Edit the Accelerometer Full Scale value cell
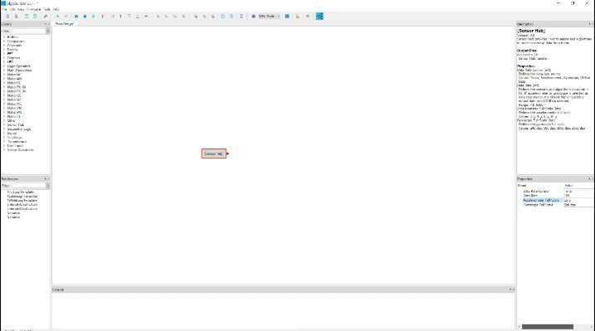 click(x=578, y=200)
